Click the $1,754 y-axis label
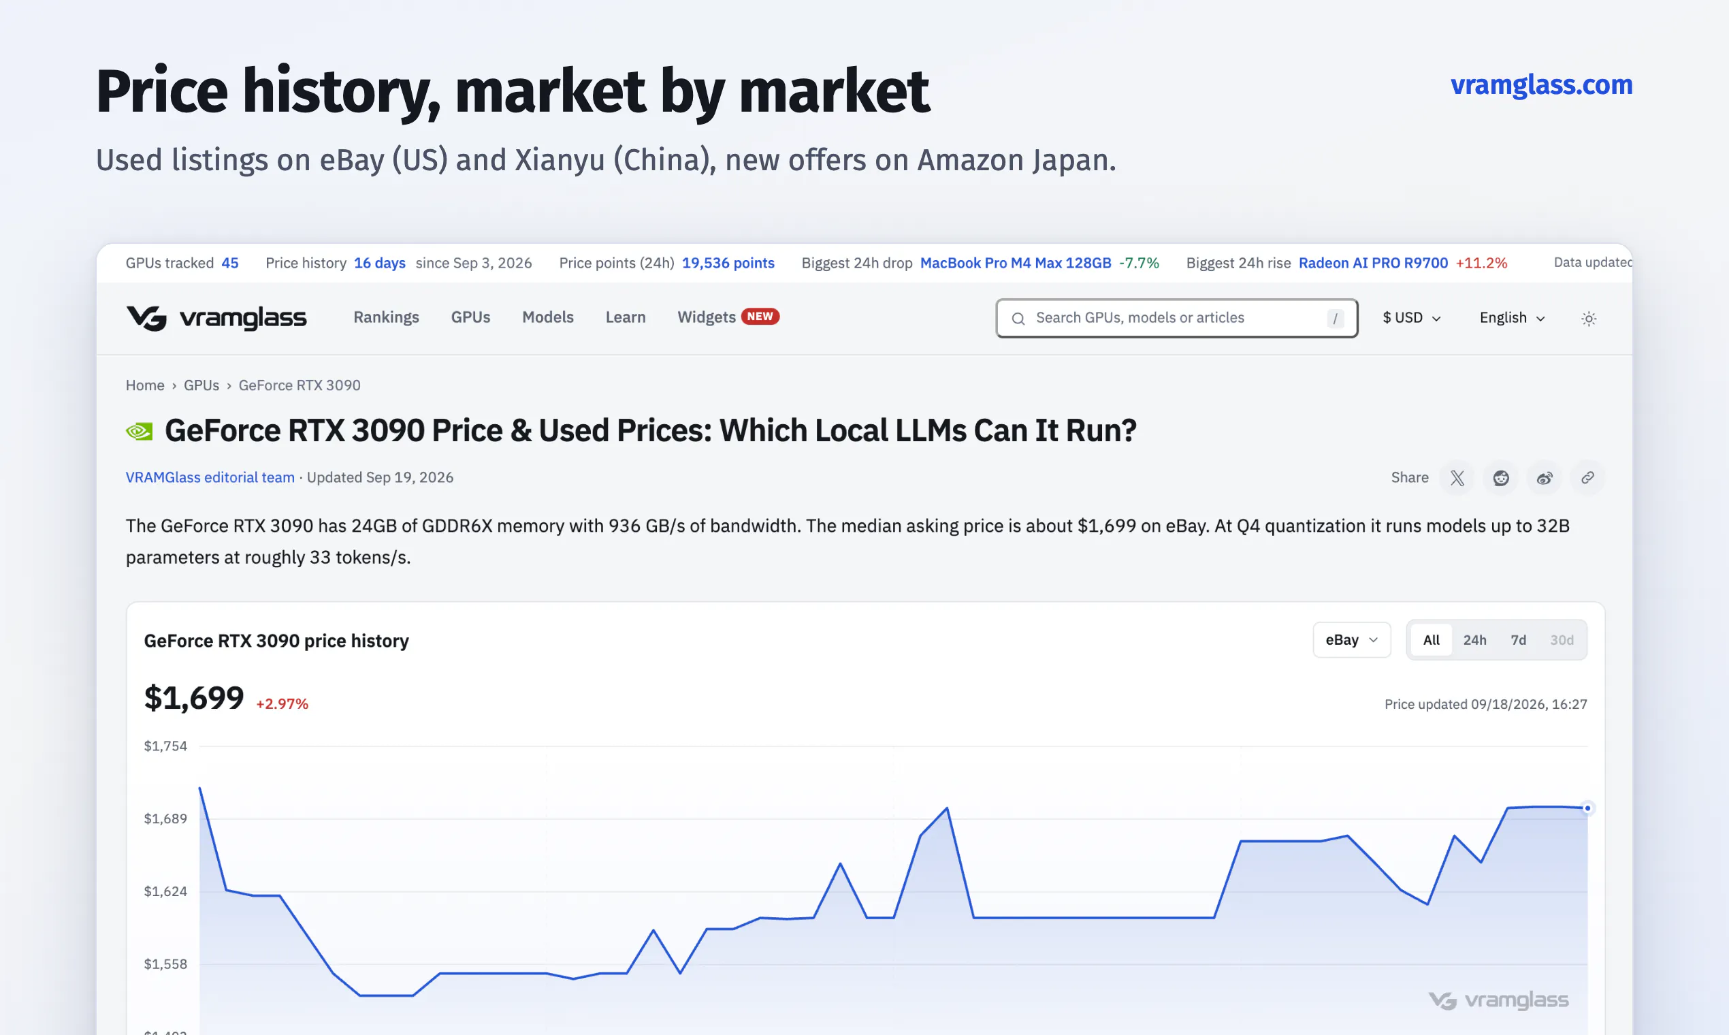The width and height of the screenshot is (1729, 1035). tap(165, 746)
